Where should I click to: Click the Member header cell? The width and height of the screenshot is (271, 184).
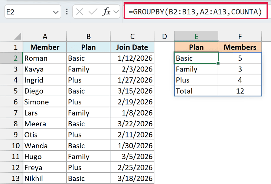tap(45, 47)
